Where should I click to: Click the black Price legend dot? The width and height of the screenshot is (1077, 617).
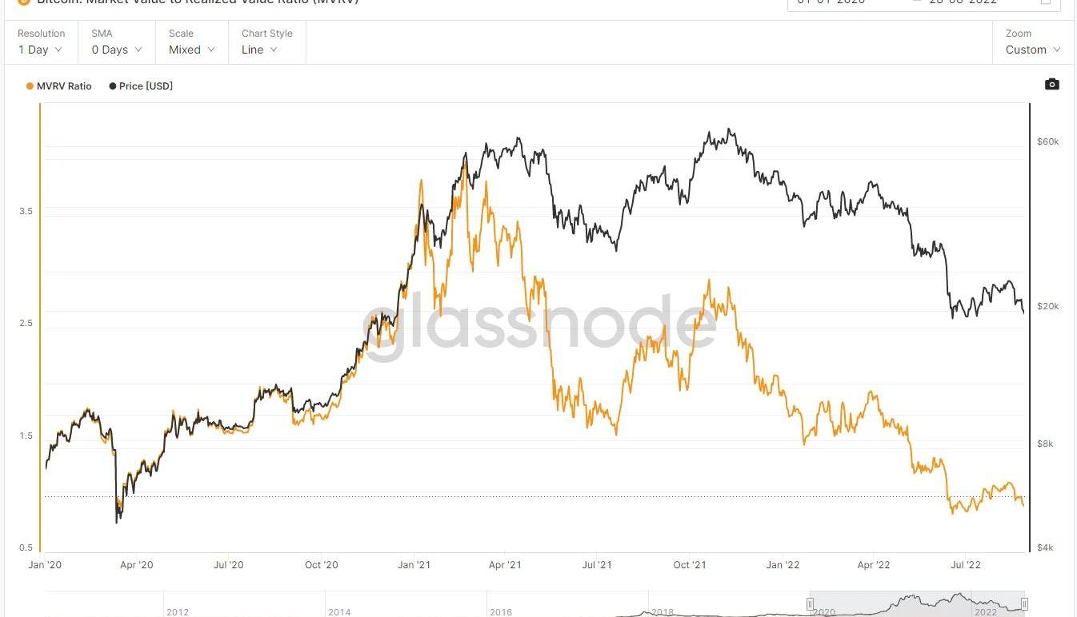point(113,86)
